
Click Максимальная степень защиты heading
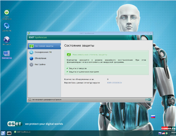tap(90, 55)
